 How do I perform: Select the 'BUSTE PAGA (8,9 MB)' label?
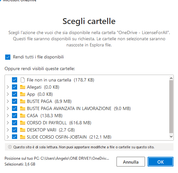(x=49, y=101)
